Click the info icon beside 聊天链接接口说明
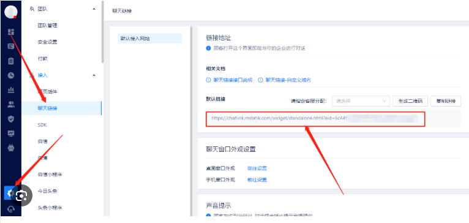The image size is (469, 223). click(x=208, y=80)
